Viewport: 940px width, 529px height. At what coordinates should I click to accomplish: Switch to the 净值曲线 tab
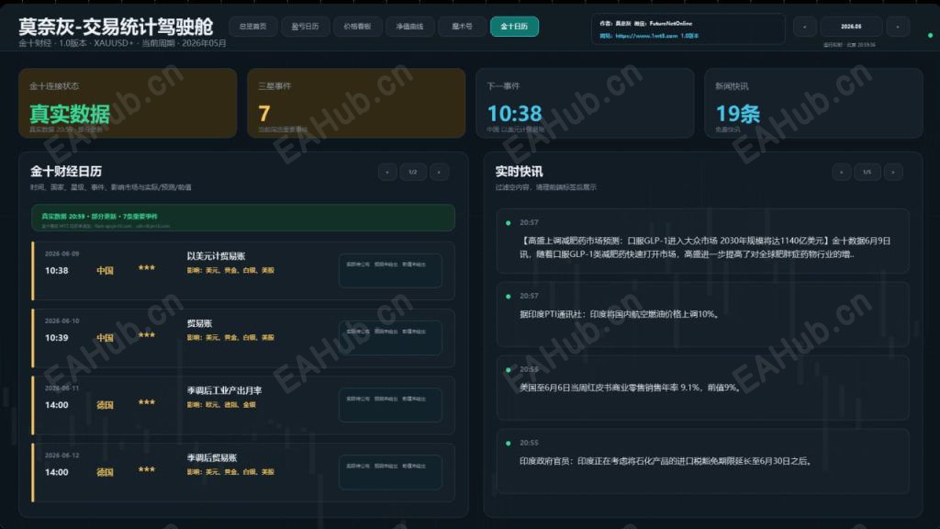point(409,27)
